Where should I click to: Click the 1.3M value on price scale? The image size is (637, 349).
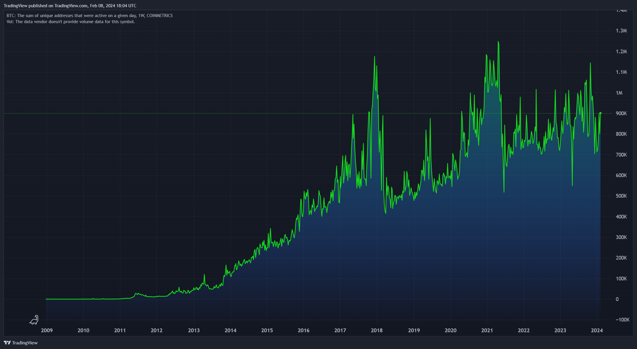621,31
